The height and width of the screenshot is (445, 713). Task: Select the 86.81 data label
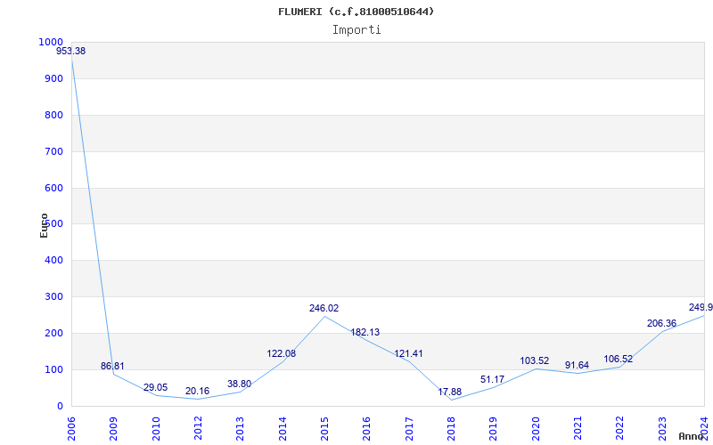tap(112, 366)
